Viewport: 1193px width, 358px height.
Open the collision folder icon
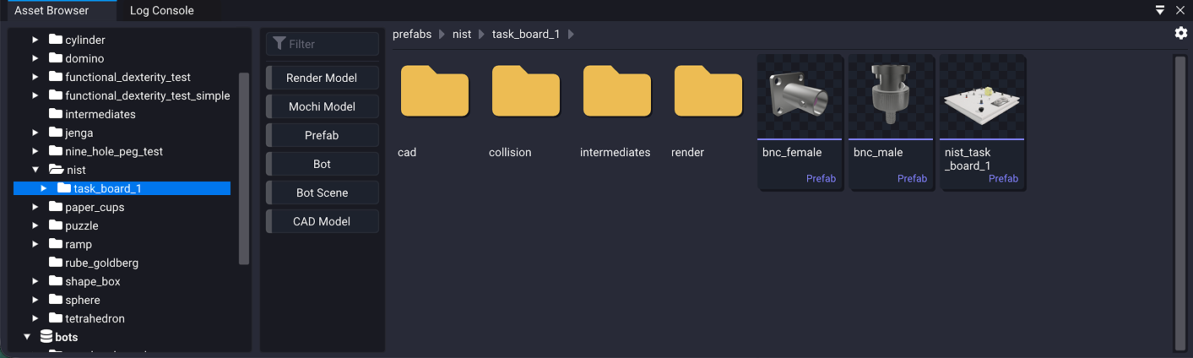pyautogui.click(x=526, y=90)
